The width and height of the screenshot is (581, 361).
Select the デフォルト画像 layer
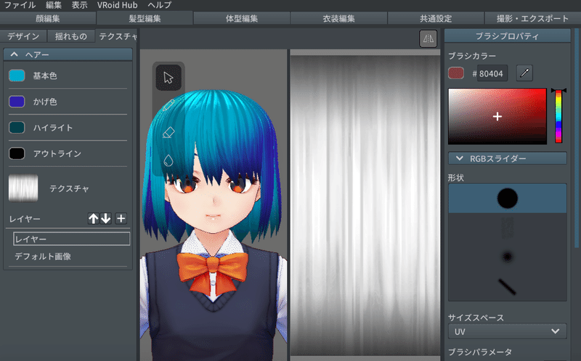click(x=43, y=256)
